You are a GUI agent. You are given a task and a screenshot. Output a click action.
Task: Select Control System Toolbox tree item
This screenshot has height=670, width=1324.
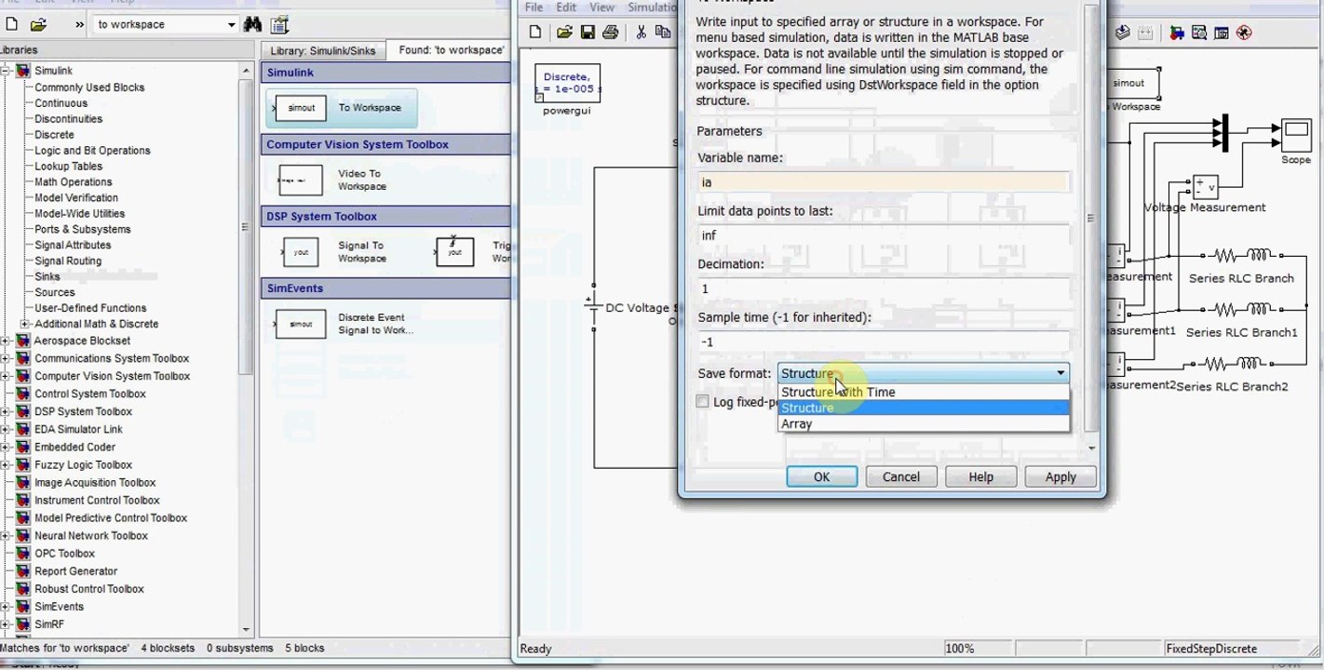(89, 394)
